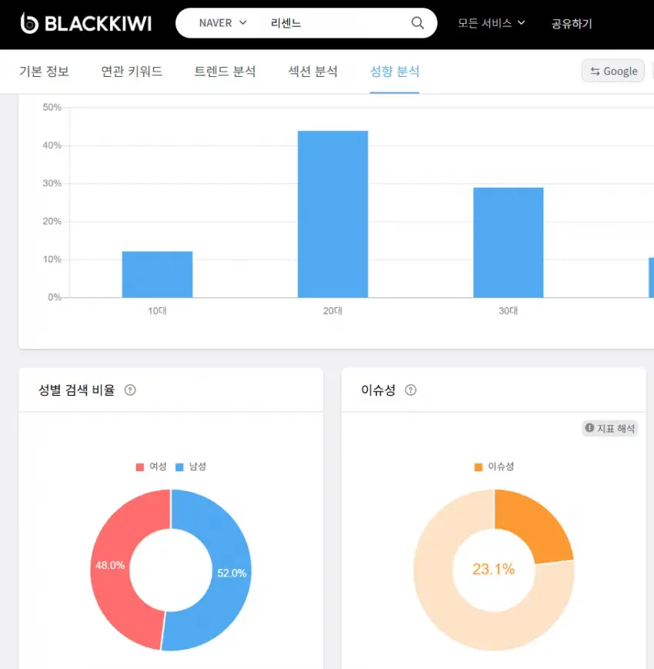Click the swap arrows icon beside Google

[596, 72]
